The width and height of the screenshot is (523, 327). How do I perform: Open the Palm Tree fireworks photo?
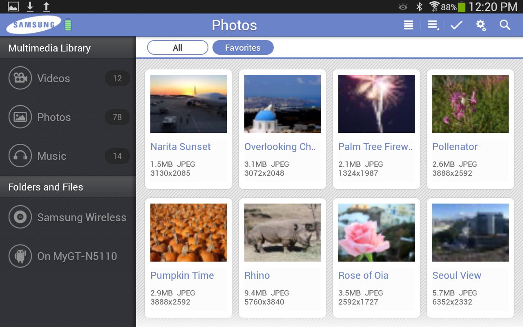tap(376, 104)
